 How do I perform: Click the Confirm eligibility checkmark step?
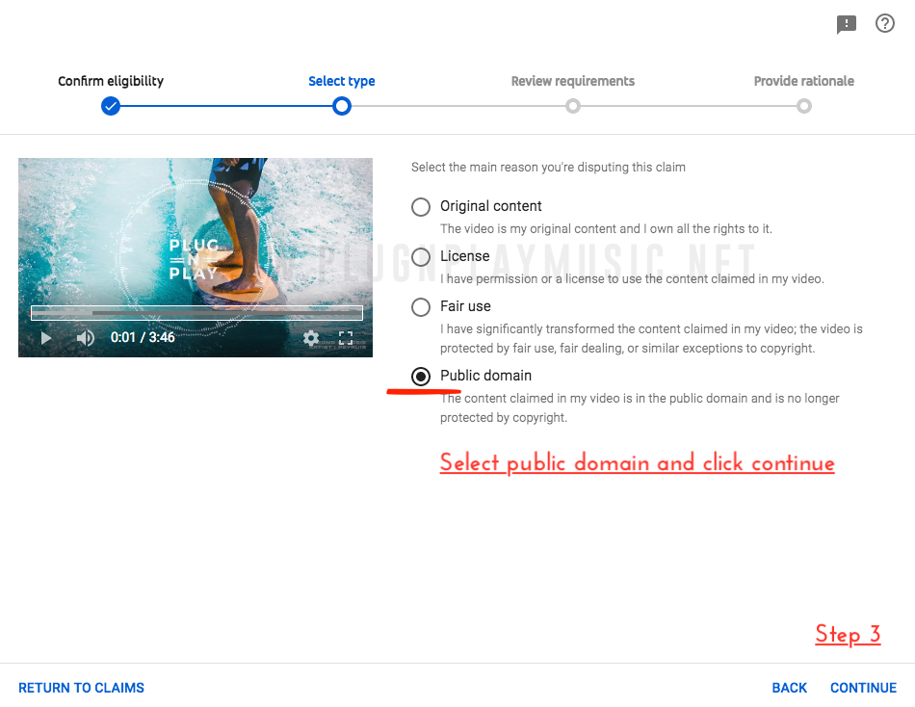[111, 106]
